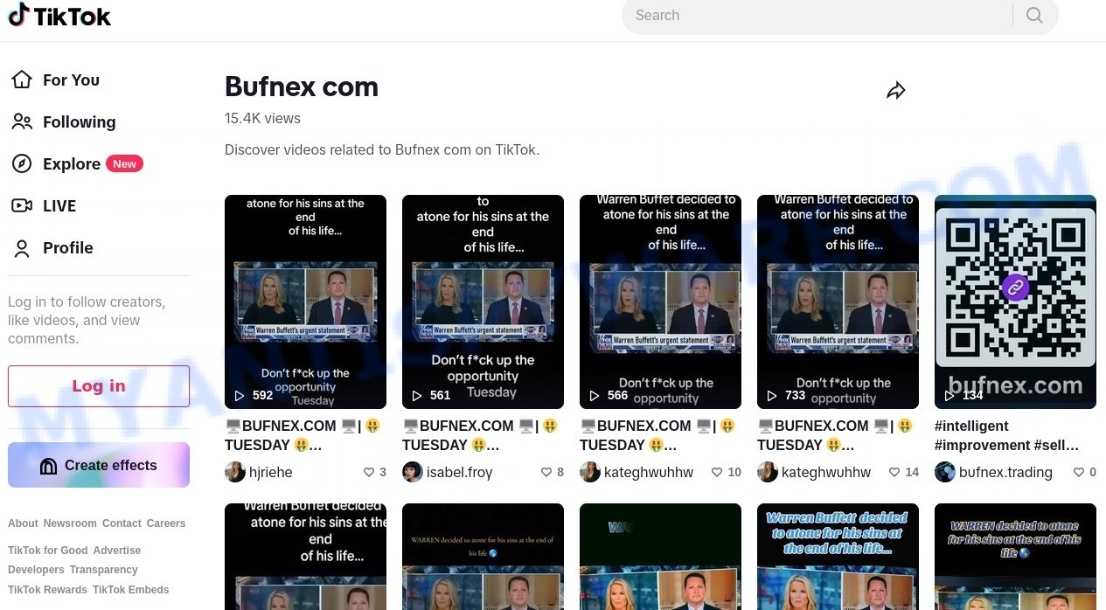Click into the Search field
Image resolution: width=1106 pixels, height=610 pixels.
[x=817, y=15]
